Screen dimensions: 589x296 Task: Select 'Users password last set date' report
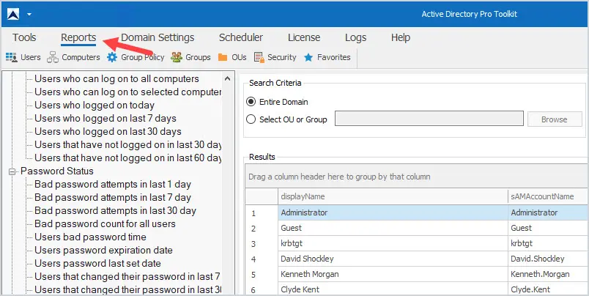coord(97,263)
